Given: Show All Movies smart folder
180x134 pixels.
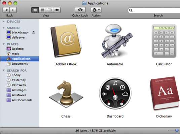Looking at the screenshot, I should pos(20,95).
